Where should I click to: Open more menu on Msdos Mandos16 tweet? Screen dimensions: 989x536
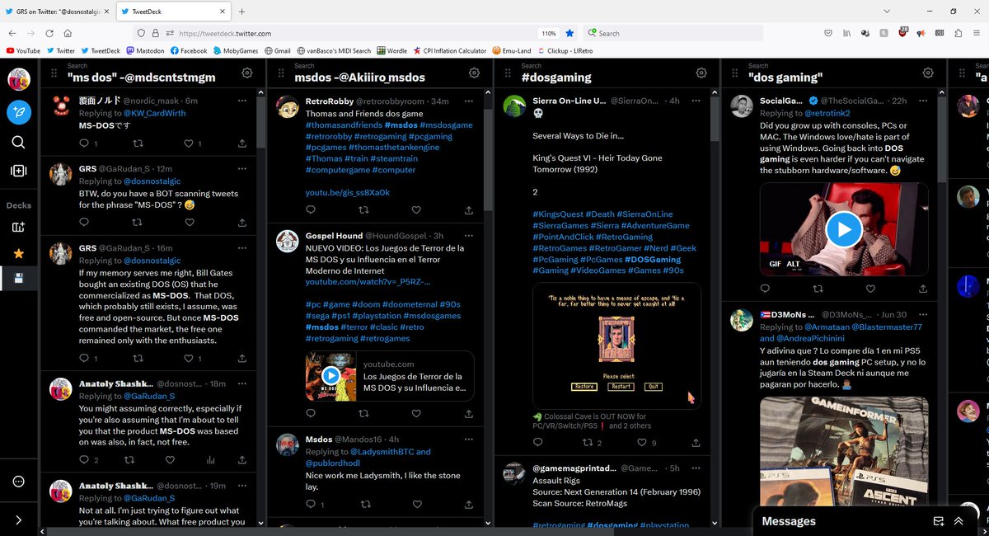pyautogui.click(x=468, y=440)
